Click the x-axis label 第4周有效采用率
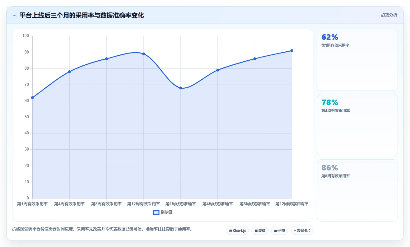 click(x=69, y=204)
